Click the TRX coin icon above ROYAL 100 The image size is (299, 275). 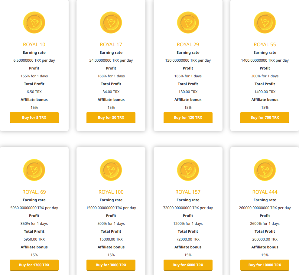(x=111, y=170)
